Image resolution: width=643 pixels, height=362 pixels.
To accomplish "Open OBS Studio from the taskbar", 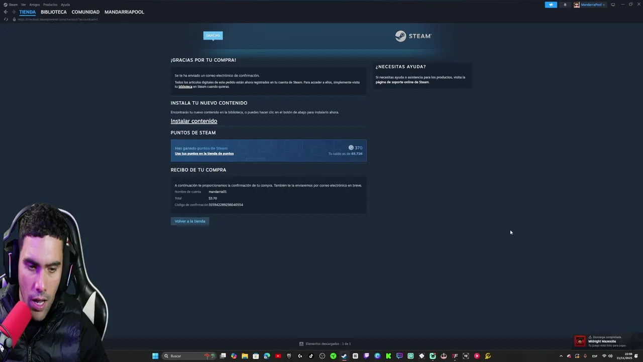I will click(x=322, y=356).
